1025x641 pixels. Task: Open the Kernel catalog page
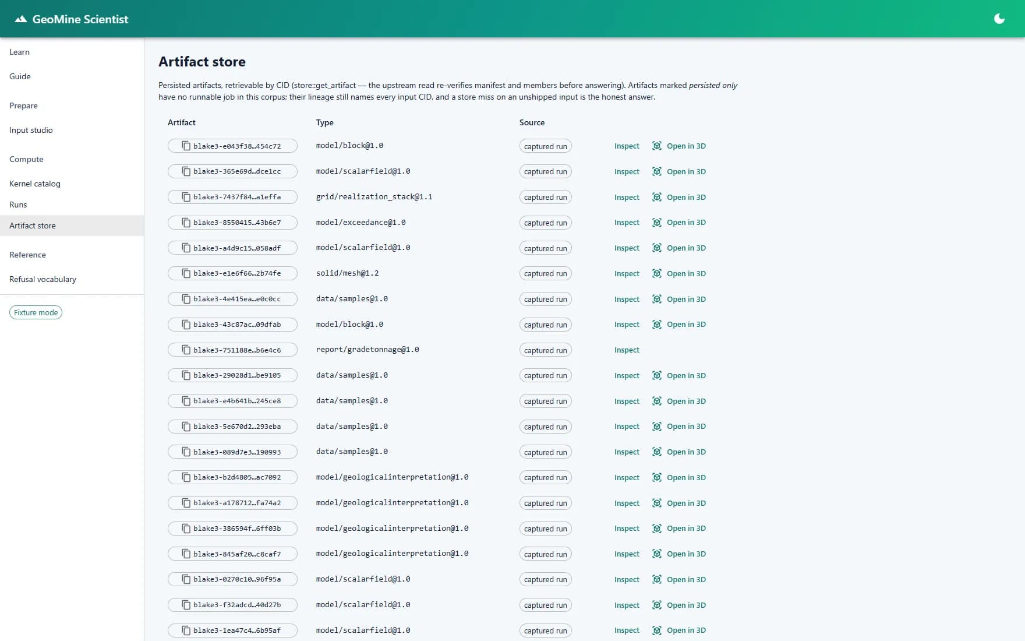click(x=35, y=184)
